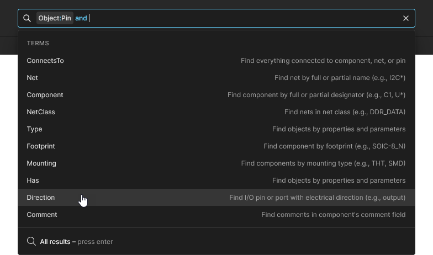Click 'Find net by full or partial name' description
Image resolution: width=433 pixels, height=255 pixels.
[x=340, y=78]
